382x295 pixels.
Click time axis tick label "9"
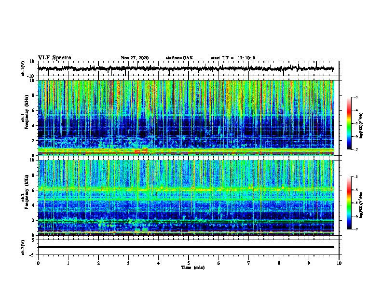pyautogui.click(x=309, y=263)
